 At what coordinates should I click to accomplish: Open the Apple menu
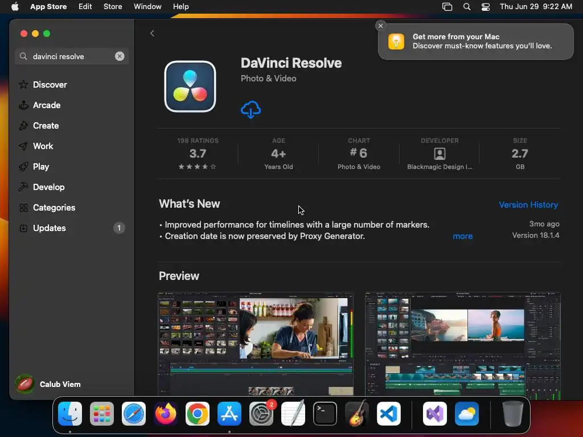[x=15, y=6]
